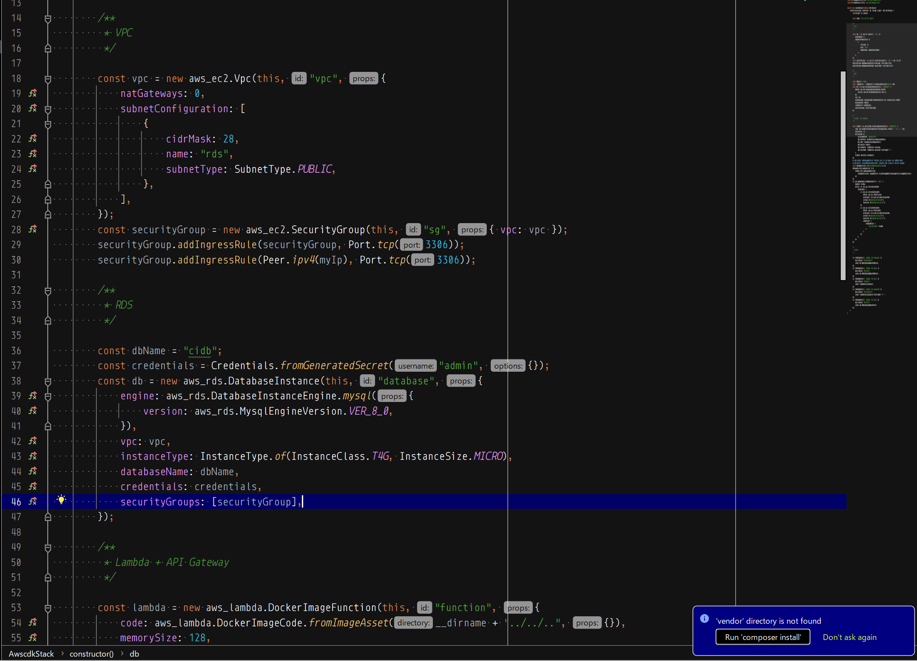This screenshot has height=661, width=917.
Task: Click the myIp argument on line 30
Action: click(331, 260)
